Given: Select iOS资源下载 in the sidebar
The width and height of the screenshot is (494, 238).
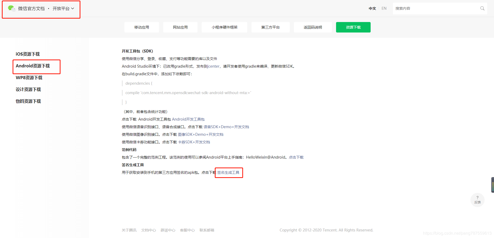Looking at the screenshot, I should point(28,54).
